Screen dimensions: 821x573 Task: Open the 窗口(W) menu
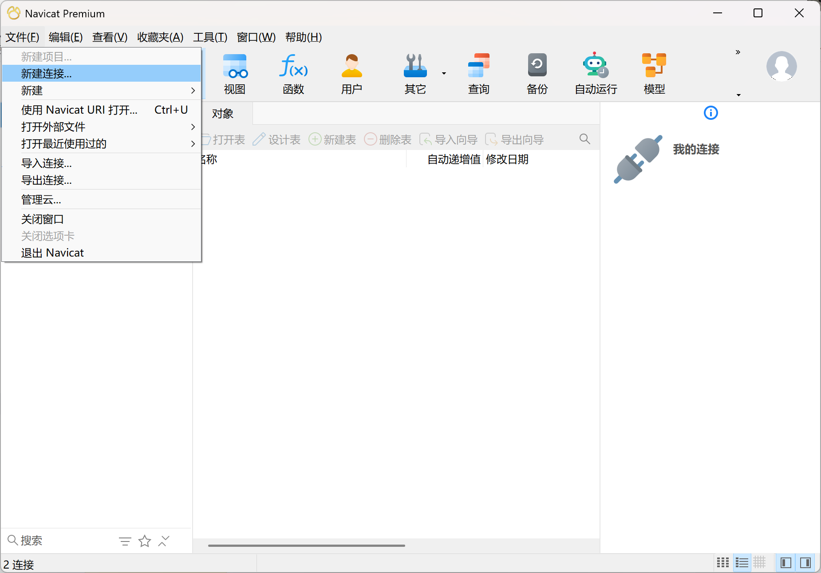click(256, 37)
